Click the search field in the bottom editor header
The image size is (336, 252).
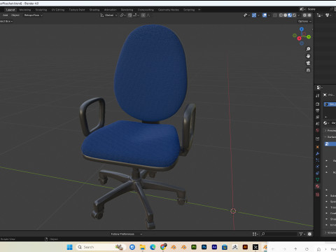point(279,234)
